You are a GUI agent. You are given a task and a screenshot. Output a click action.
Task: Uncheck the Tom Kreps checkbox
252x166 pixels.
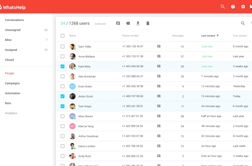[x=63, y=106]
